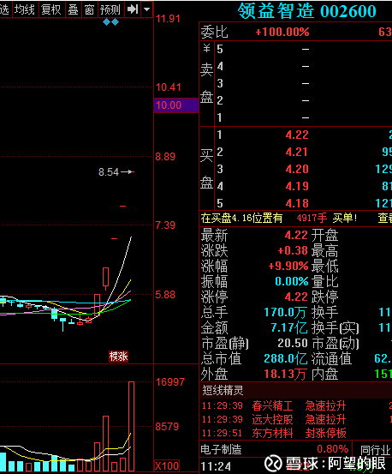
Task: Click the 模涨 tag on the chart
Action: tap(119, 357)
